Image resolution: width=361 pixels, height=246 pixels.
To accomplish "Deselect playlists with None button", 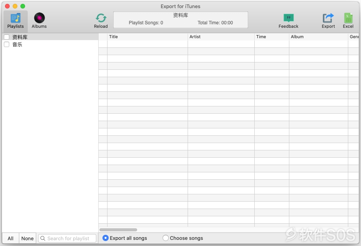I will 27,238.
